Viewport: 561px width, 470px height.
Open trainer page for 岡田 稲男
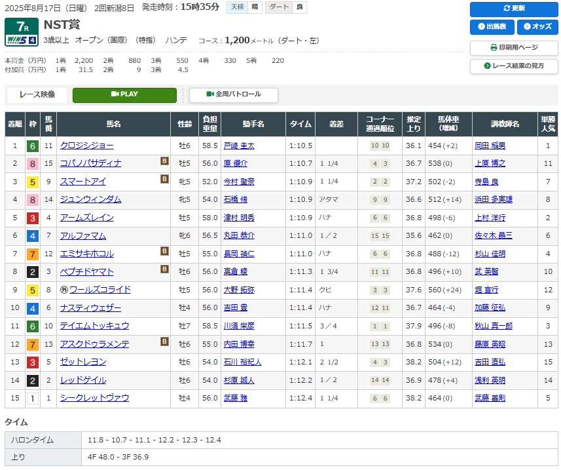coord(490,146)
